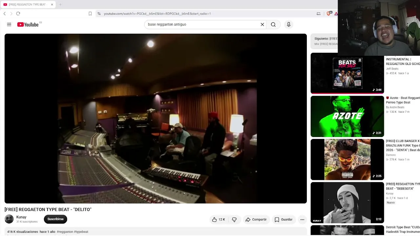Open 'By Andre Beats' channel name
The height and width of the screenshot is (236, 420).
click(395, 107)
